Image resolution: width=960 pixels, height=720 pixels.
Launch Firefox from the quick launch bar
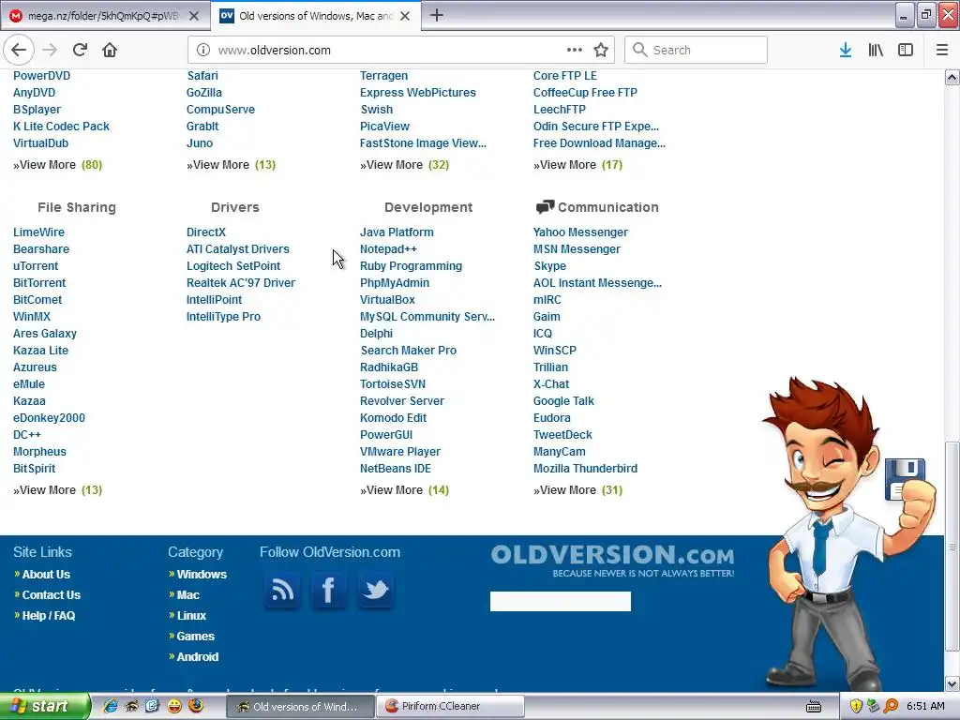click(196, 706)
